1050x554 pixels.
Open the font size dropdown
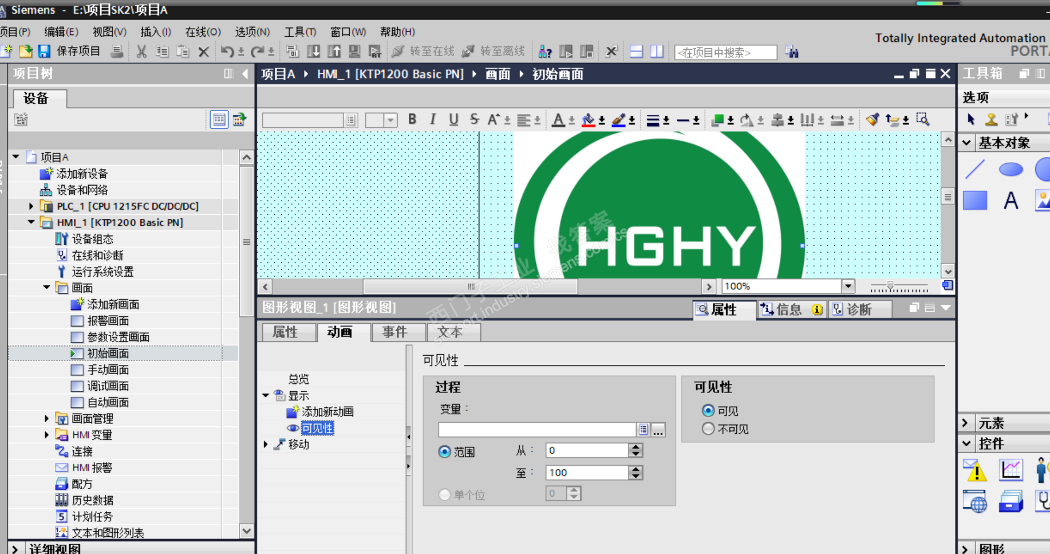pos(390,120)
